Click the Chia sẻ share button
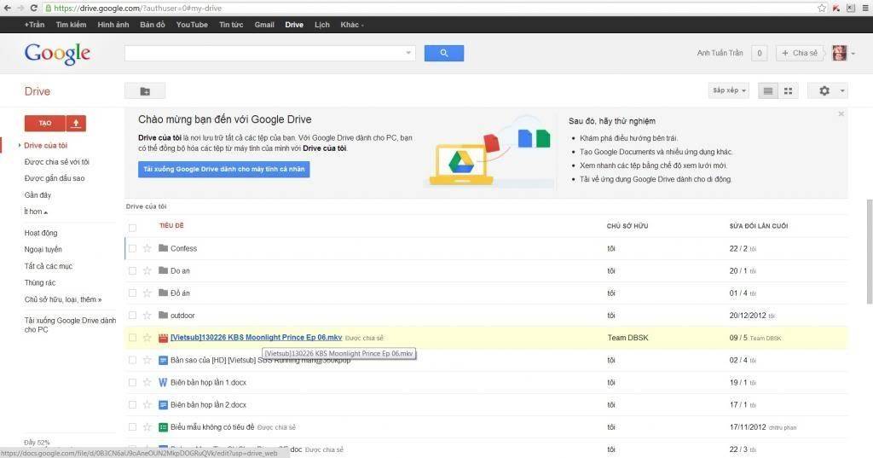Viewport: 873px width, 458px height. click(800, 53)
